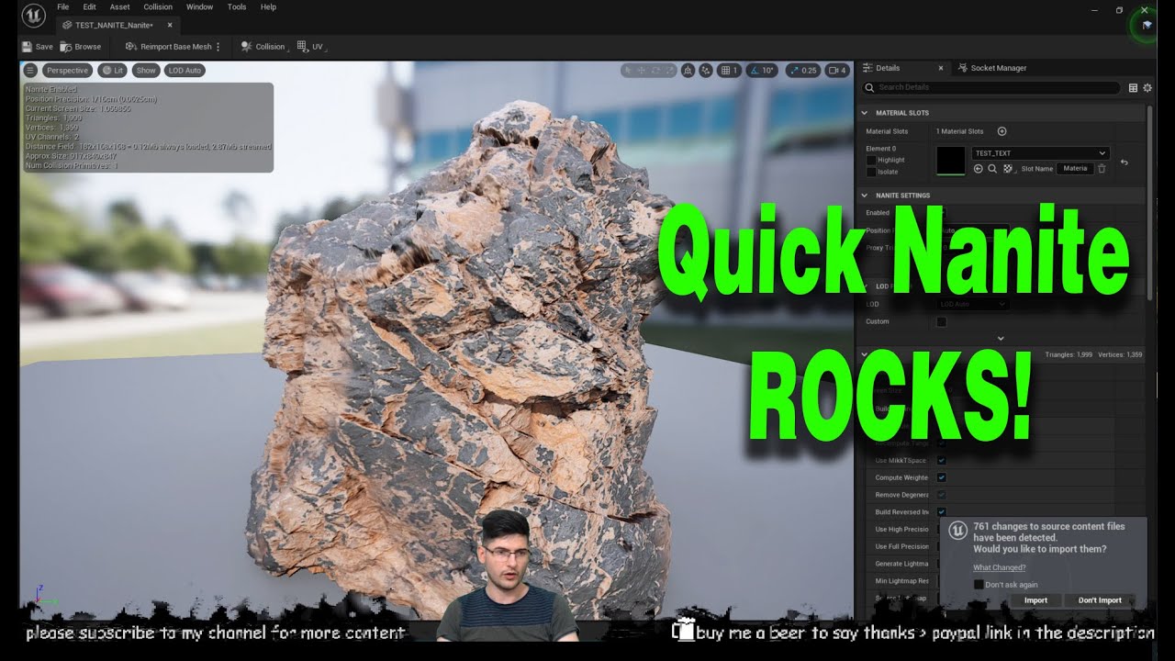Open the Asset menu
This screenshot has width=1175, height=661.
pos(119,6)
